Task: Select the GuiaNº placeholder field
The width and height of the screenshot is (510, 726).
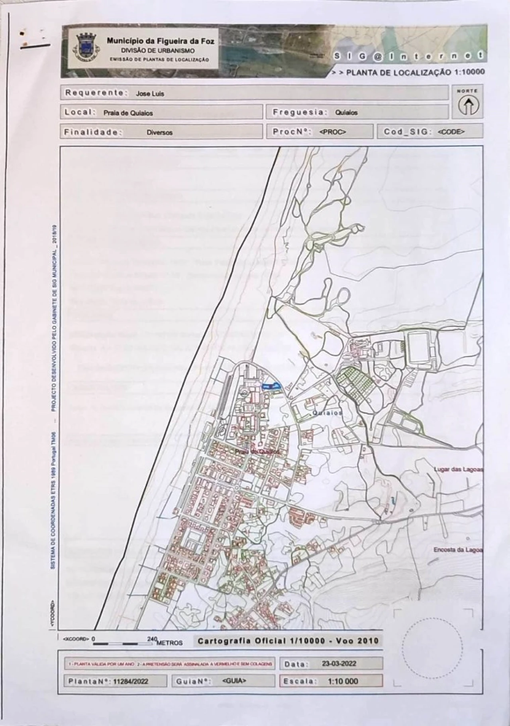Action: 223,681
